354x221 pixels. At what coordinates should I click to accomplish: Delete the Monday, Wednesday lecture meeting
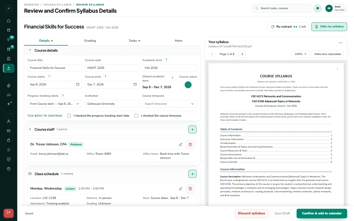point(190,189)
